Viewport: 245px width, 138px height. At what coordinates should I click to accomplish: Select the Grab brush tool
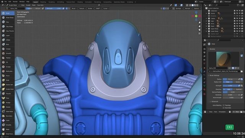coord(8,80)
